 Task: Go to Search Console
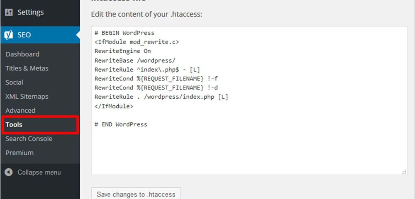[x=29, y=138]
